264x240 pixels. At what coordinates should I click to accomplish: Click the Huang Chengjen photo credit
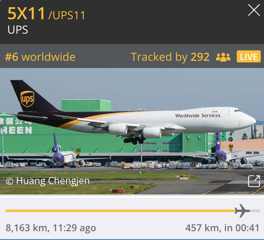[48, 181]
